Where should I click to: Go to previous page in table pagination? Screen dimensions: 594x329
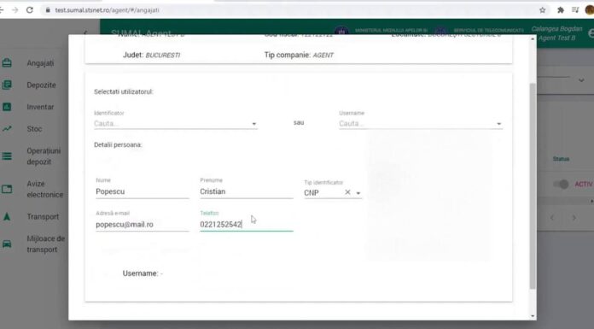coord(552,218)
